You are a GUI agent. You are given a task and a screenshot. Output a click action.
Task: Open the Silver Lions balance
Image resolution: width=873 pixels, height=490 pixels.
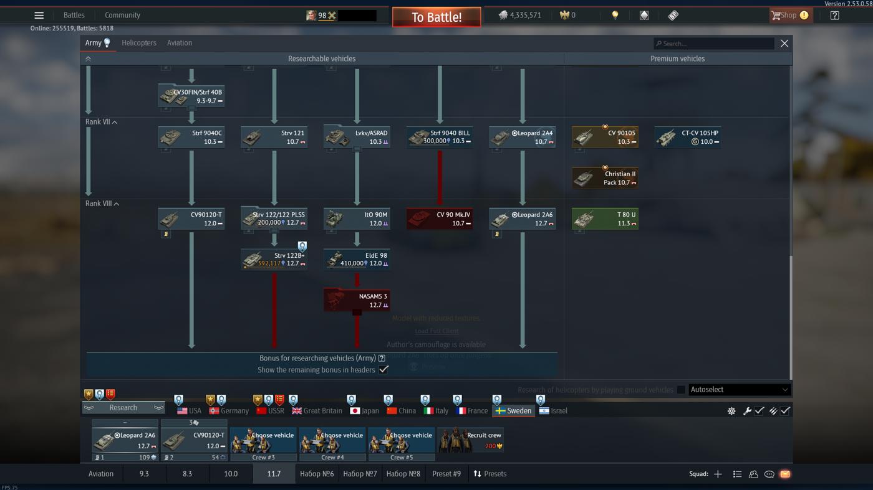[x=520, y=16]
